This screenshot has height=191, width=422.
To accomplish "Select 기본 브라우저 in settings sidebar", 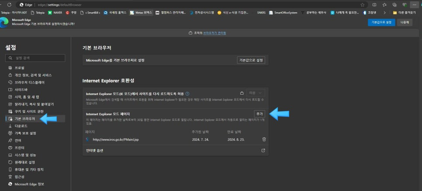I will [x=35, y=119].
